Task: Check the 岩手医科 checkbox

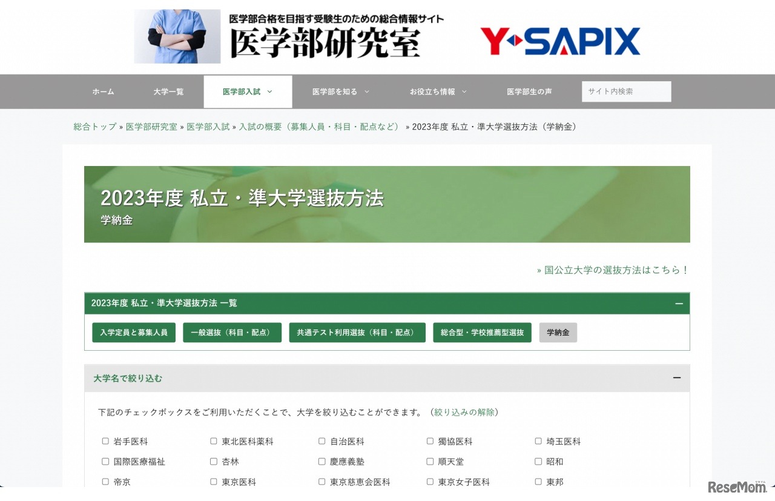Action: [x=105, y=441]
